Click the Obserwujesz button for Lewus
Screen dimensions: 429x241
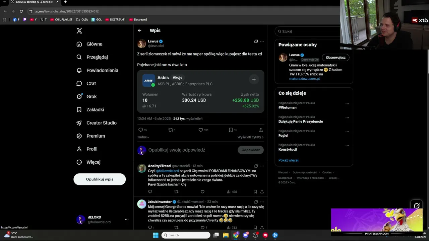click(335, 58)
